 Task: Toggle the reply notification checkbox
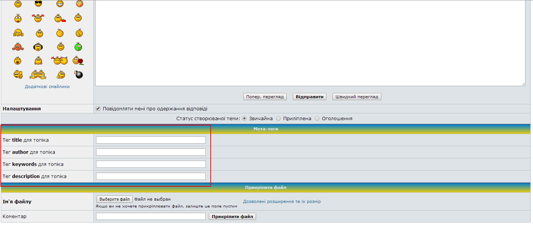(x=98, y=109)
